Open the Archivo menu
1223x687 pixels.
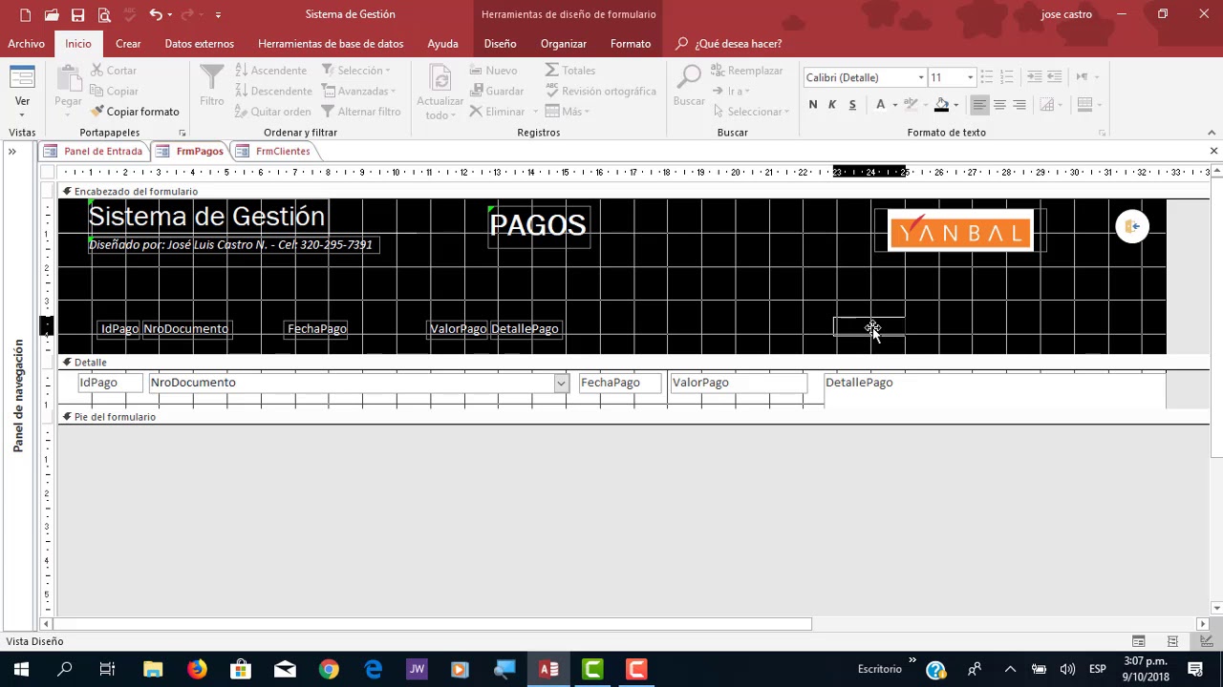click(26, 44)
